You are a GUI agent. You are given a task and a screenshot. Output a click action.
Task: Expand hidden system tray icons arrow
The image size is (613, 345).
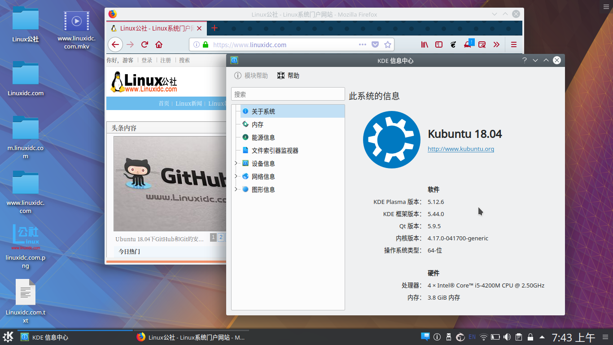tap(542, 337)
